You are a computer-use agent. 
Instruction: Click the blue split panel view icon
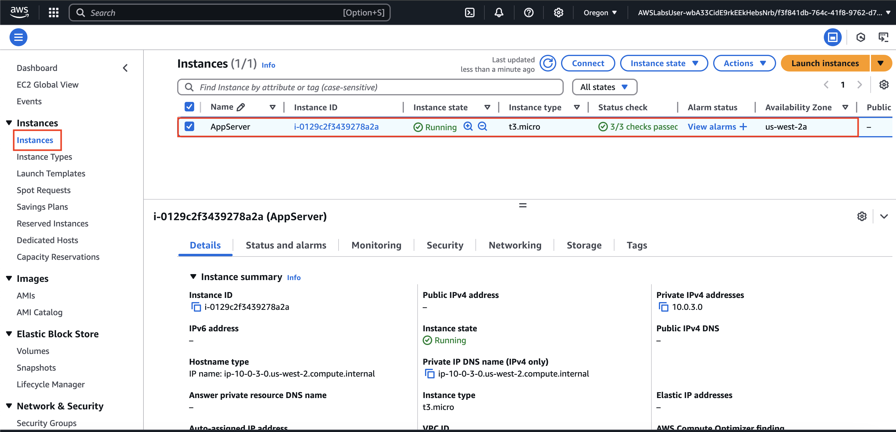(x=832, y=37)
